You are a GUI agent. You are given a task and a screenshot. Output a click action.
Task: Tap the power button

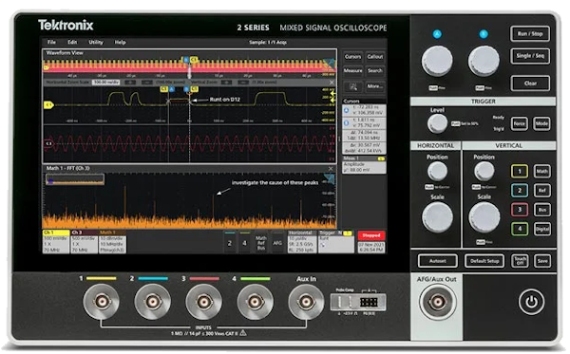tap(531, 302)
